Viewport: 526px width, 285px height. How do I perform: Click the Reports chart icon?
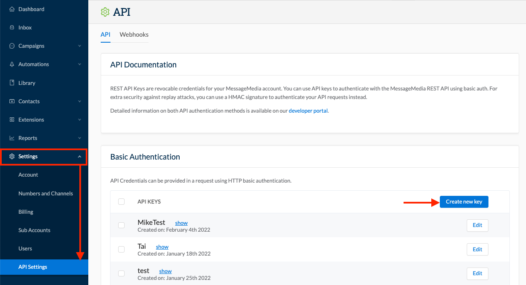coord(12,138)
